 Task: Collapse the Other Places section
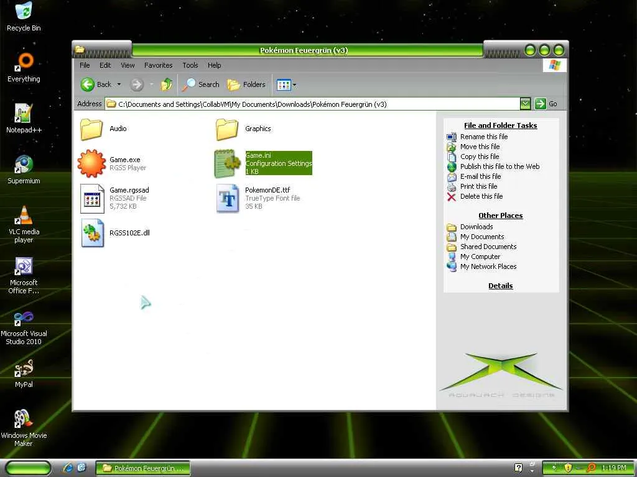tap(501, 216)
